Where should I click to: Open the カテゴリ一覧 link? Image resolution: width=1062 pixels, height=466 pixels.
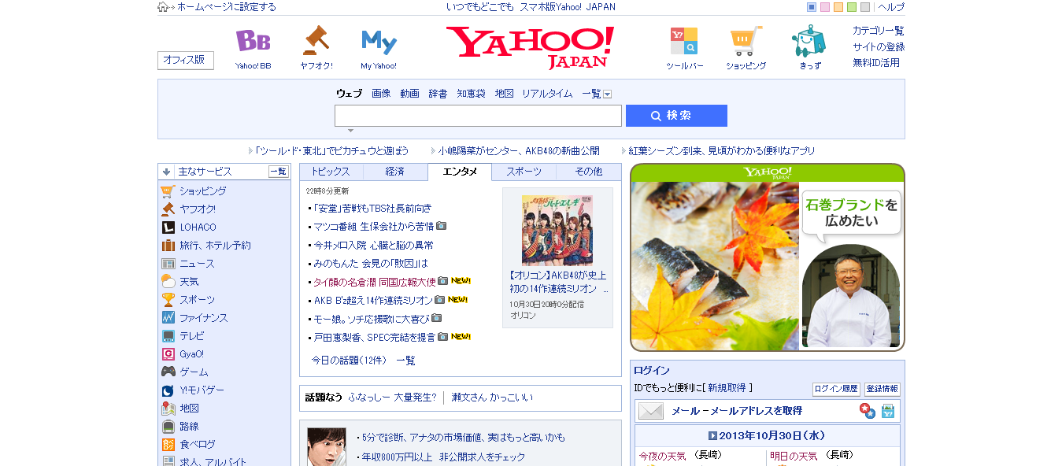click(879, 31)
